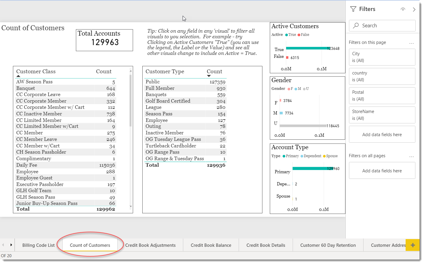Collapse the Filters pane with chevron
Screen dimensions: 424x264
(x=414, y=9)
